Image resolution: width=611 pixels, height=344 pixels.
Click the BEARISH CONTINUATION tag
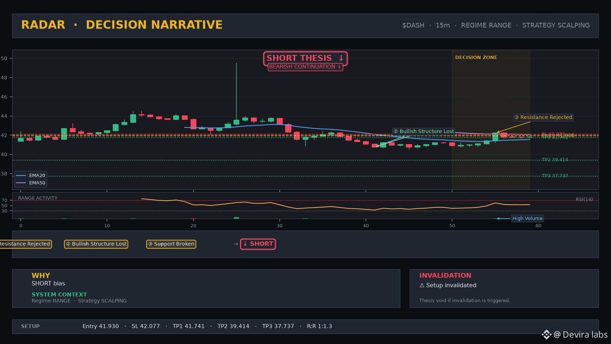(305, 67)
